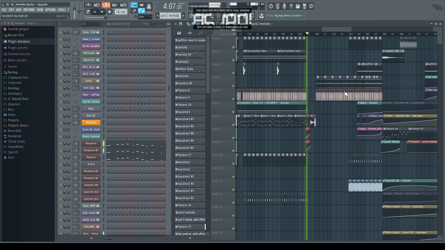Click the save project floppy icon

click(x=298, y=6)
